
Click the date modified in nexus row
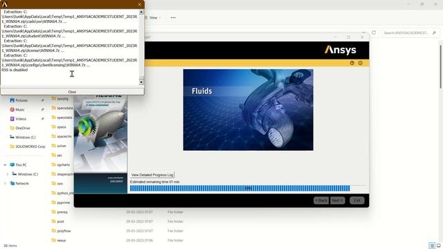tap(139, 240)
